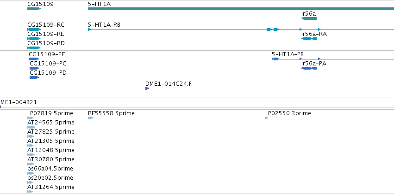Click the AT21305.5prime label
Viewport: 394px width, 194px height.
click(51, 141)
